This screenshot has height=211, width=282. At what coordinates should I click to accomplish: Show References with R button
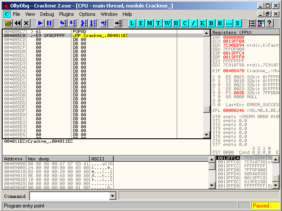(220, 23)
